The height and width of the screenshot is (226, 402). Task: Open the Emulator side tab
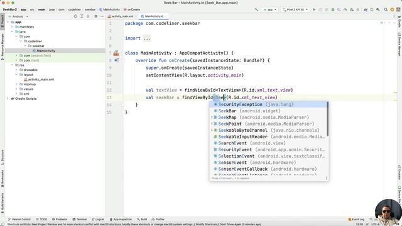[x=399, y=173]
